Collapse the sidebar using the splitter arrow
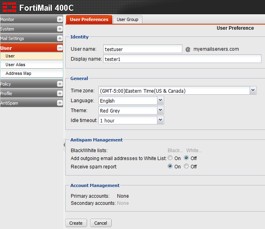 tap(64, 145)
